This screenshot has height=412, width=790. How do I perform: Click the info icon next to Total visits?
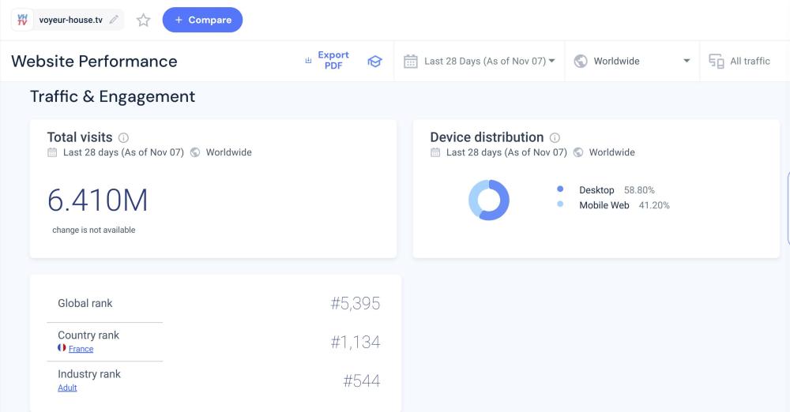click(123, 138)
